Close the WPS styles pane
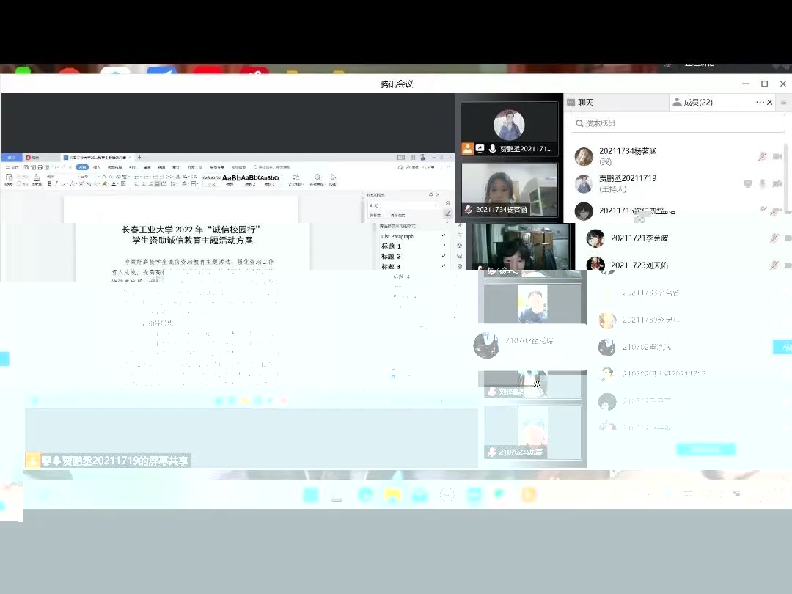This screenshot has width=792, height=594. (x=438, y=194)
